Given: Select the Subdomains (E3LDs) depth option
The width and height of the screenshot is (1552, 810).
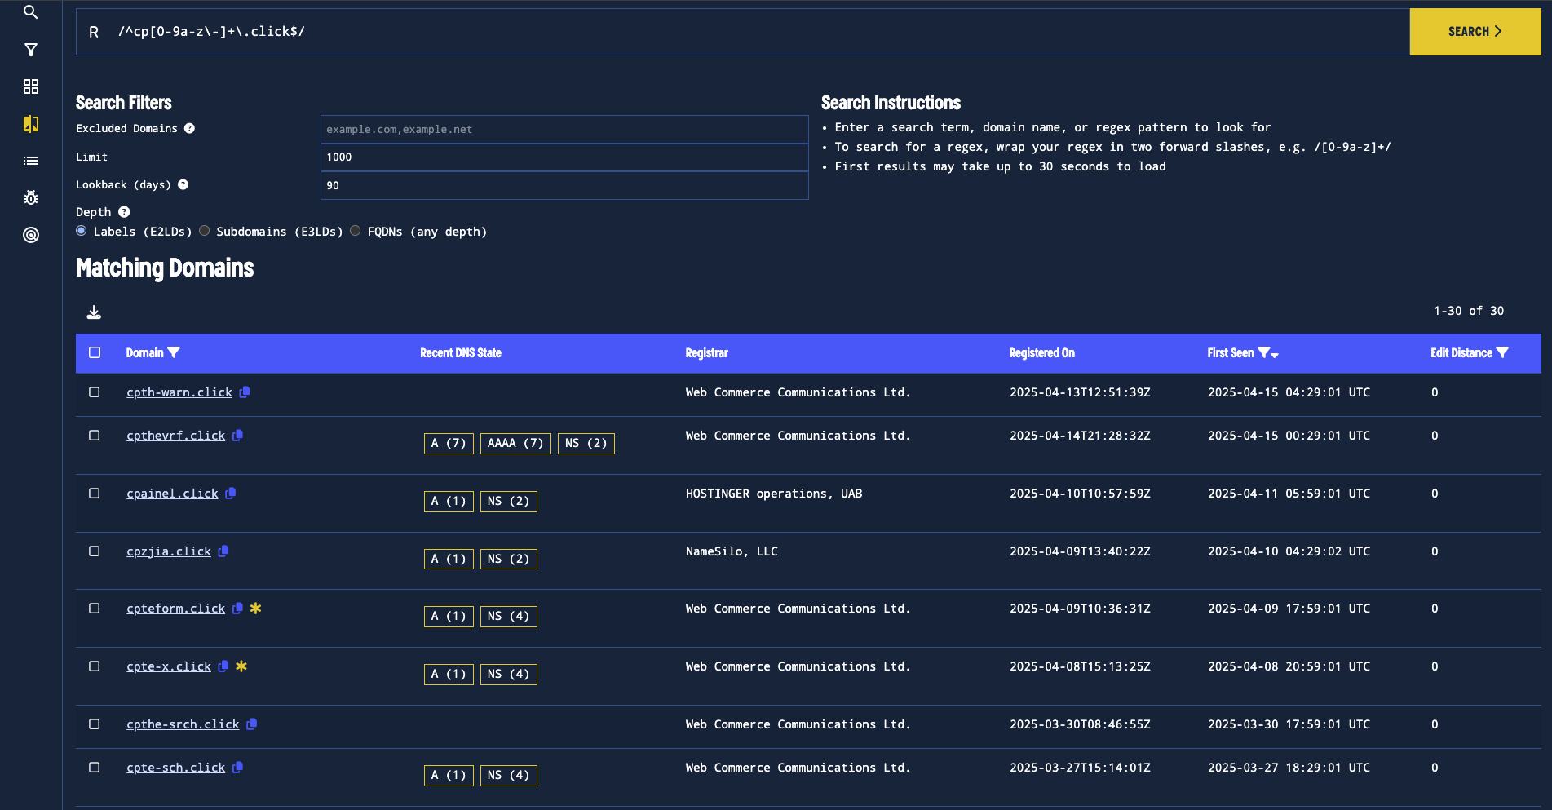Looking at the screenshot, I should pos(205,231).
